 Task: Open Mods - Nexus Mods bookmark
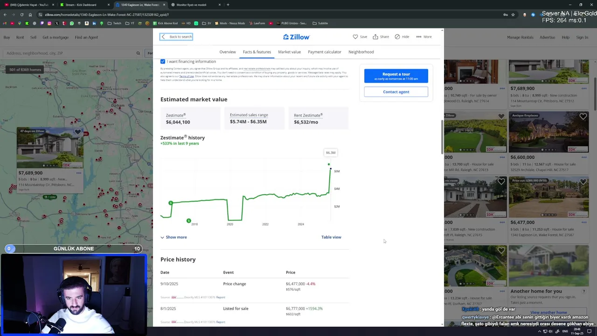point(229,23)
